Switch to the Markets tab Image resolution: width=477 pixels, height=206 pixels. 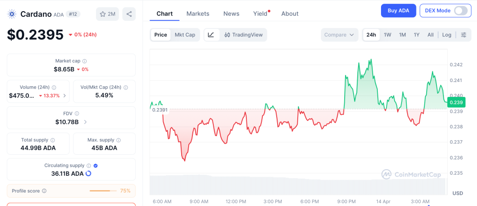[198, 14]
